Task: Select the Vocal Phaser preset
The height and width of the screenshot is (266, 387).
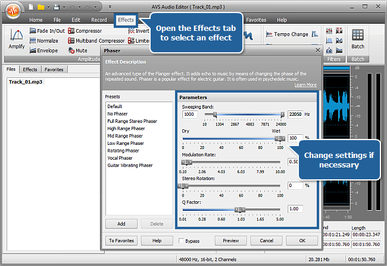Action: [120, 158]
